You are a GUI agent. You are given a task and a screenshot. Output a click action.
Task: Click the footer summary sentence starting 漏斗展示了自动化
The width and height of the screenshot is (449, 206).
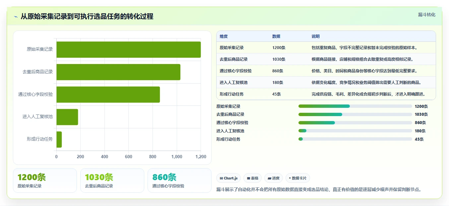click(x=319, y=190)
